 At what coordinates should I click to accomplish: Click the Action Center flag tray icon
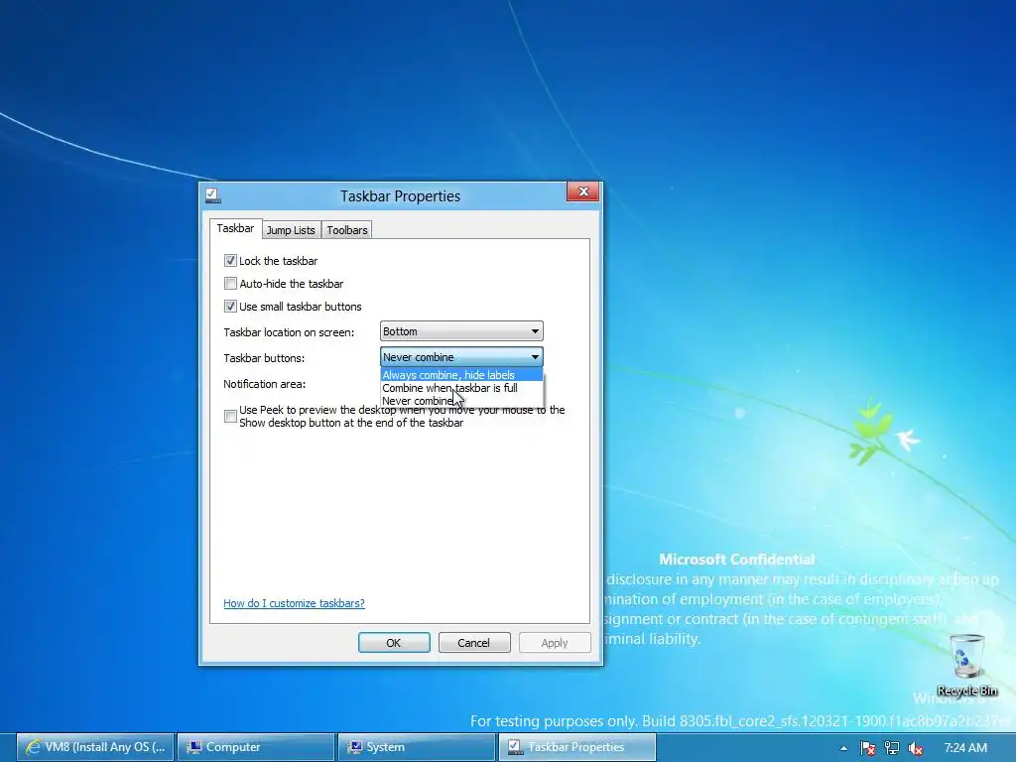[867, 748]
